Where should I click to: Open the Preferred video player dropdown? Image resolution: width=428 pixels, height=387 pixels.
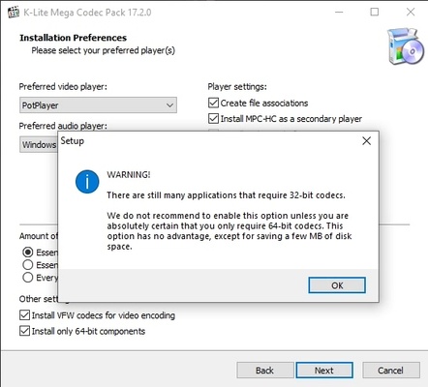[98, 105]
